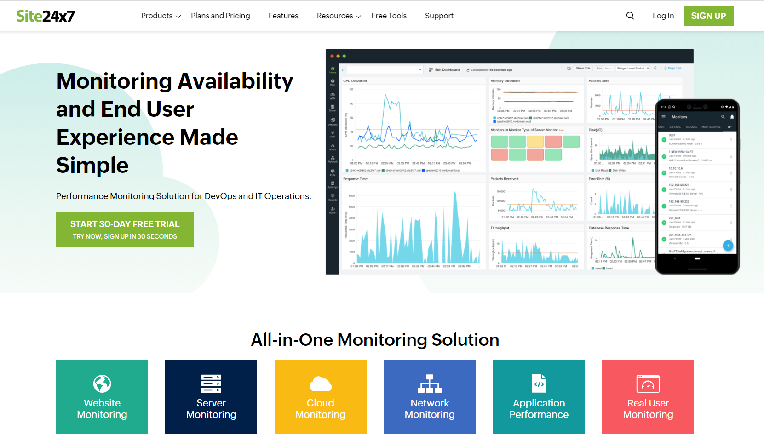
Task: Click the globe icon on Website Monitoring
Action: (x=102, y=383)
